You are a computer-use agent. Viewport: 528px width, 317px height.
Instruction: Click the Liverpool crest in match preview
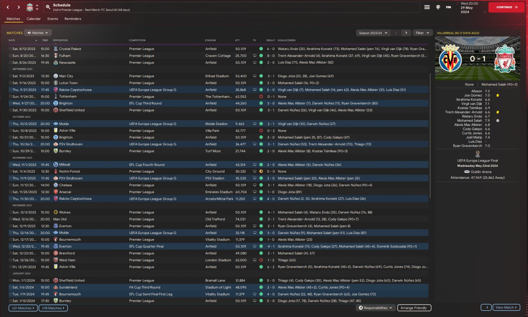coord(505,59)
